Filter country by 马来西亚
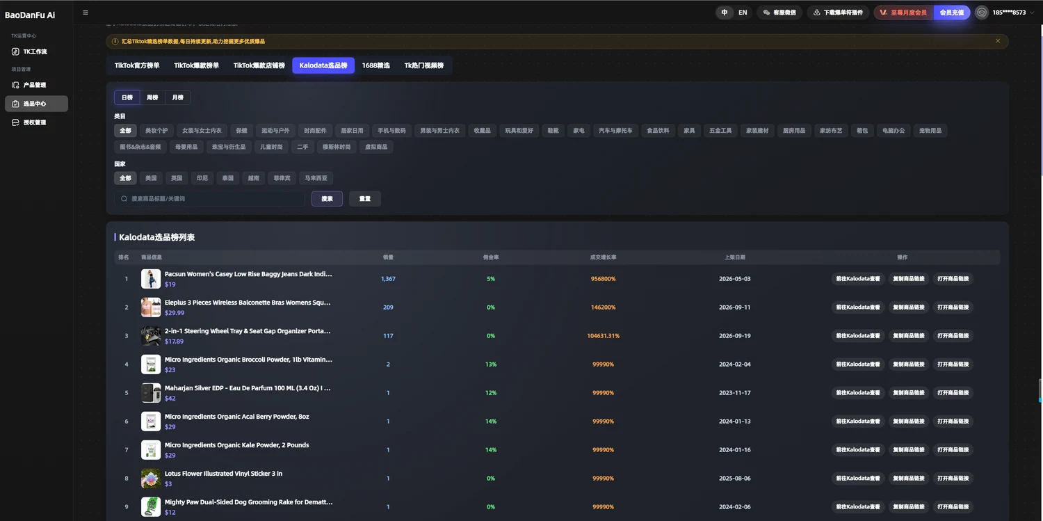Screen dimensions: 1043x521 tap(316, 178)
